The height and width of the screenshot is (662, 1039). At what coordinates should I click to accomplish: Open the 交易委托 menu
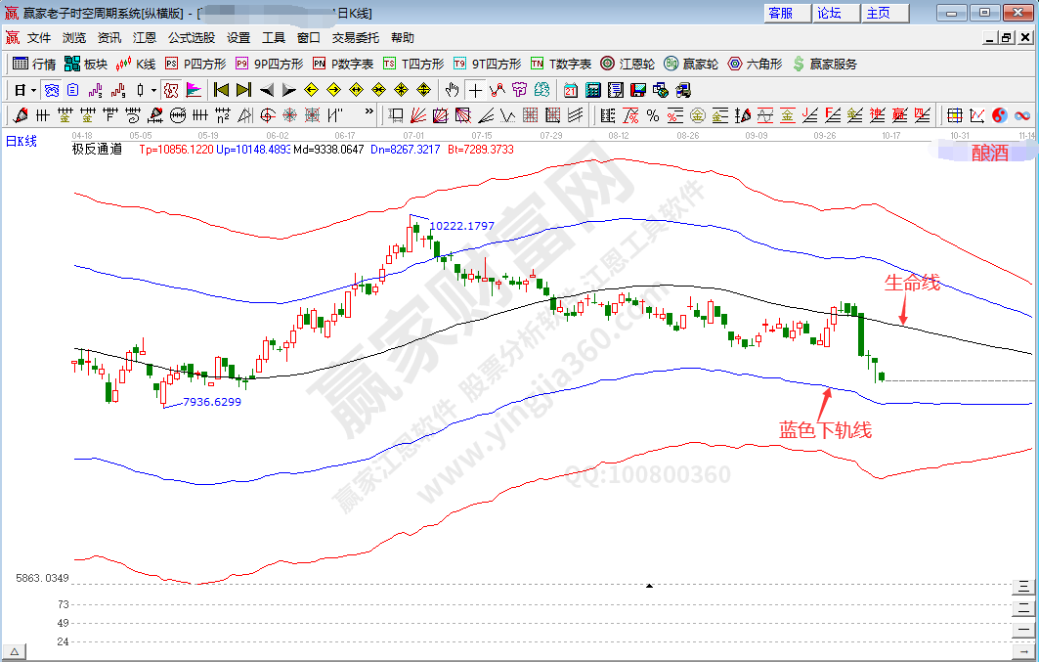(355, 38)
